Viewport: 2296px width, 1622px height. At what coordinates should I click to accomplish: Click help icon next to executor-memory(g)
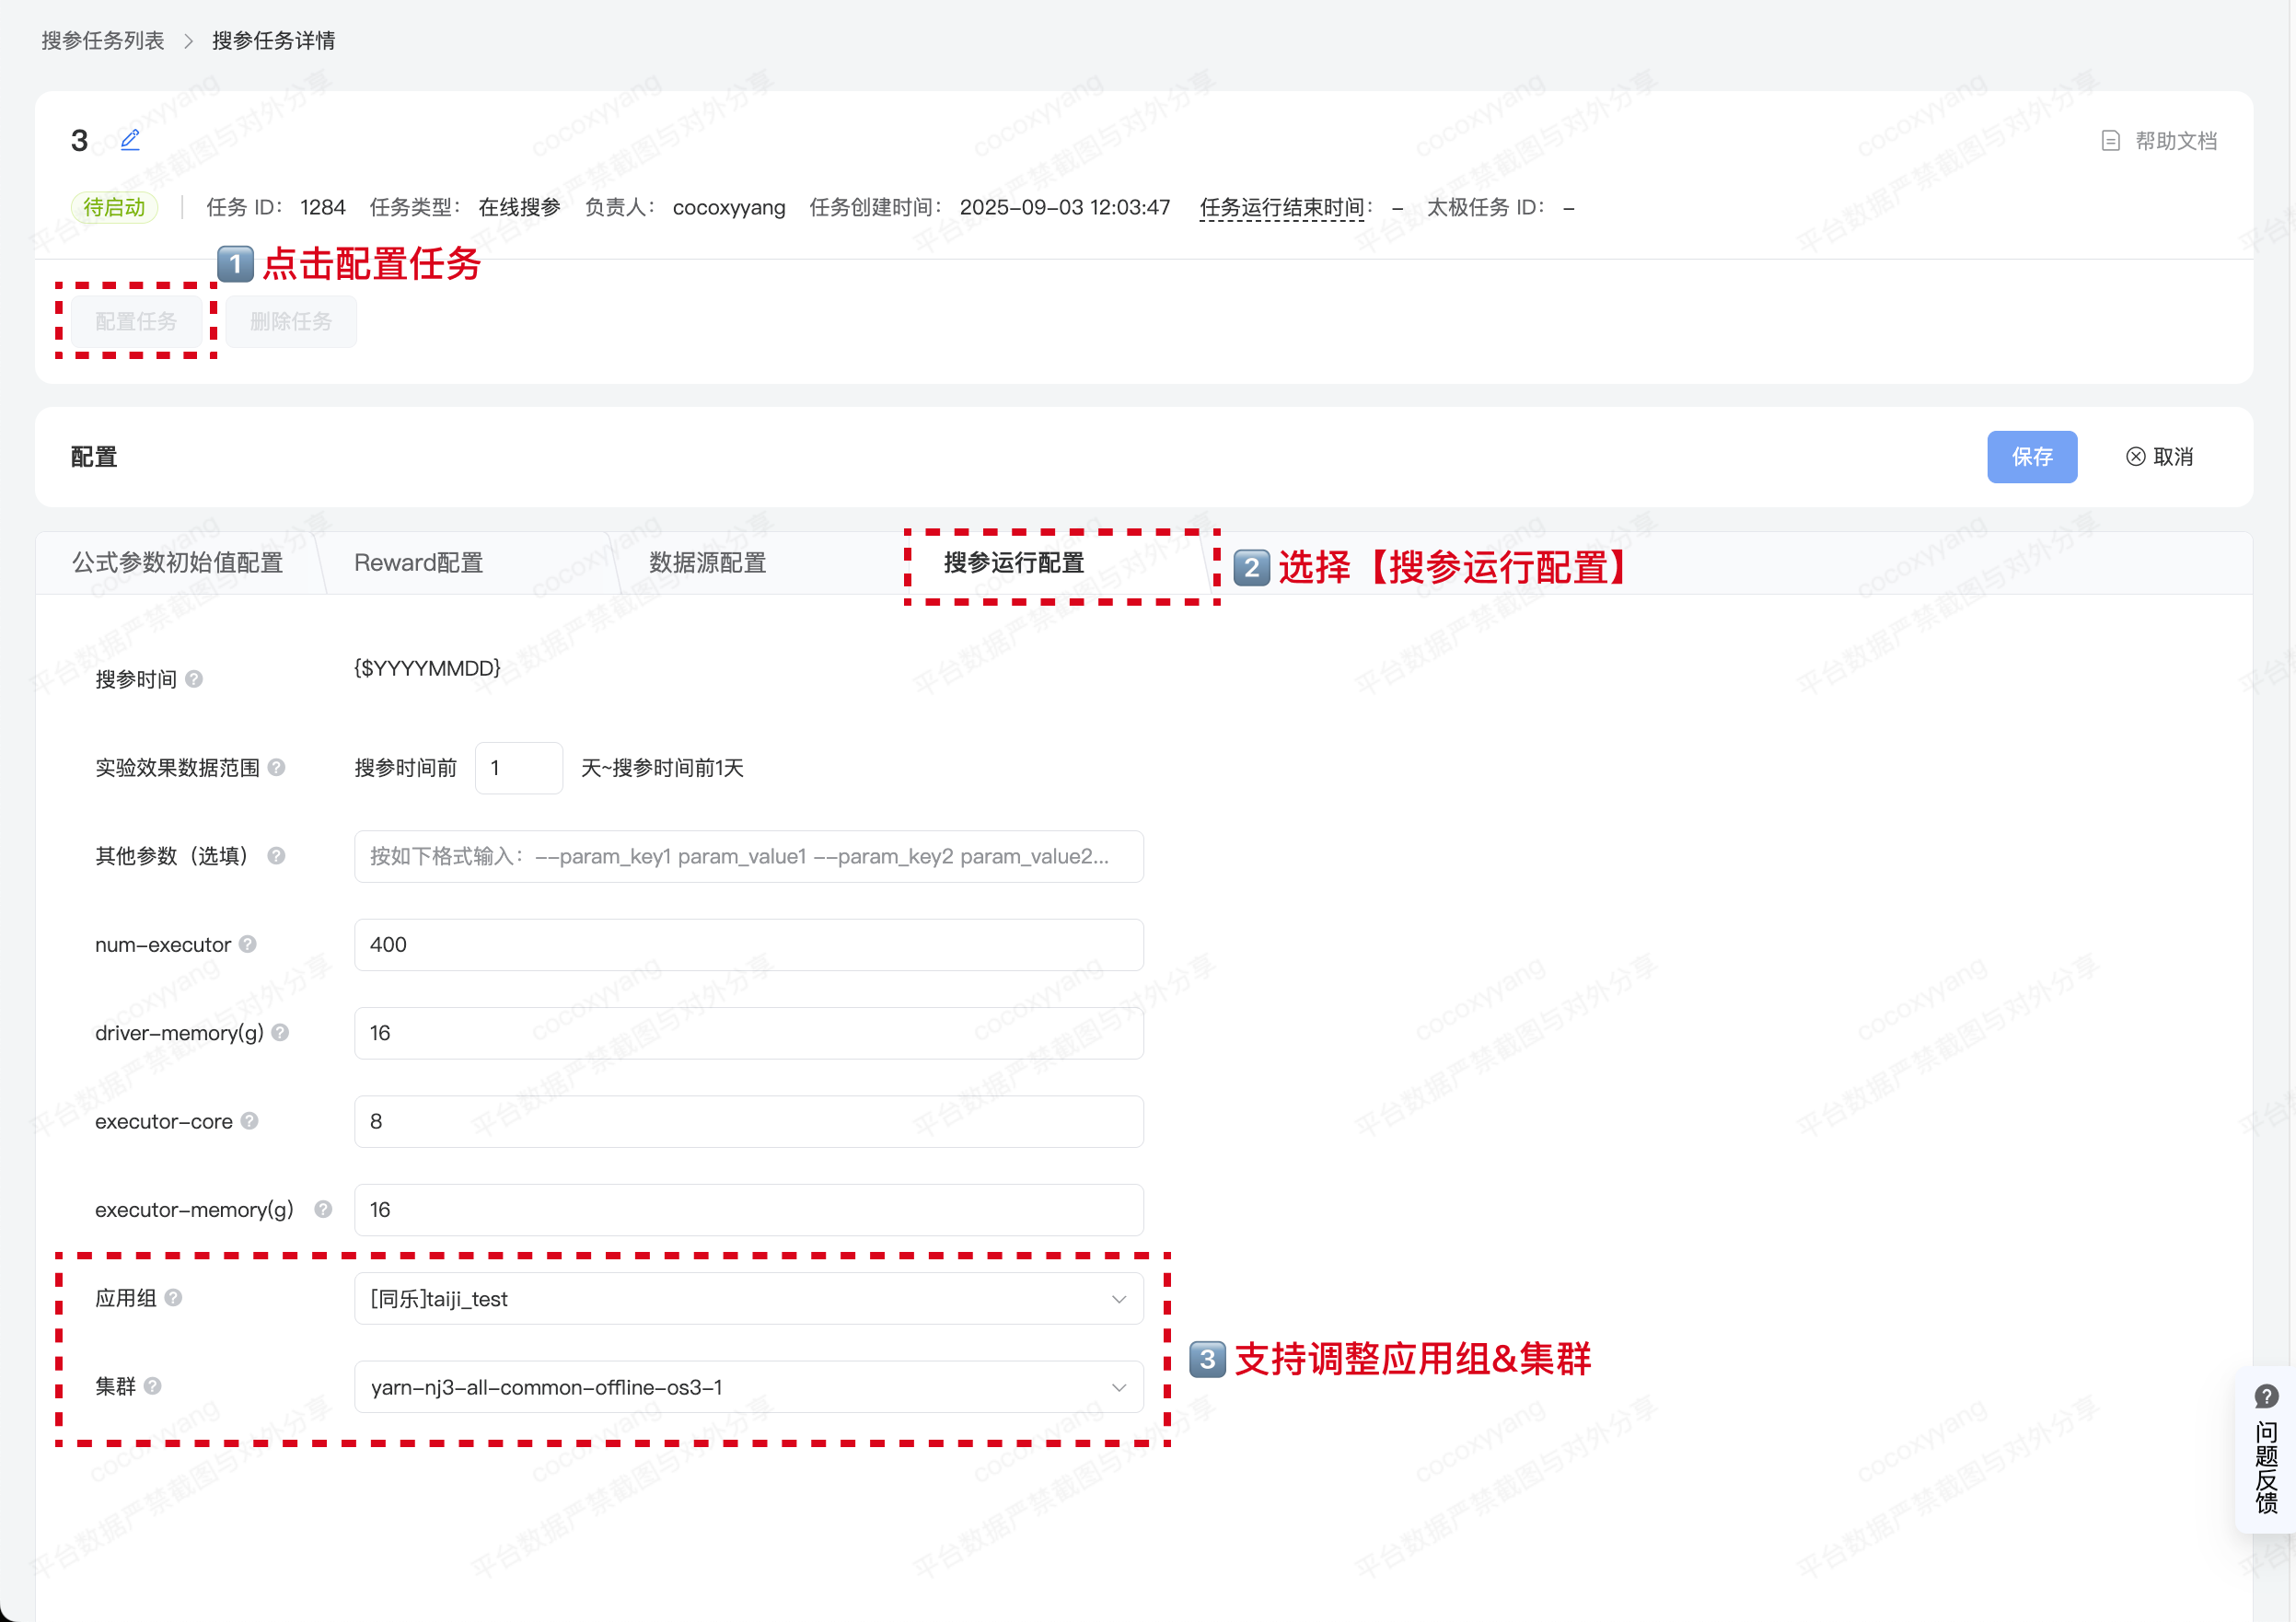coord(323,1209)
